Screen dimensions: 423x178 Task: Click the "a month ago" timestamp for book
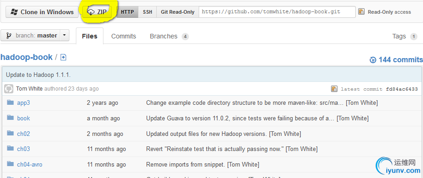[x=103, y=119]
